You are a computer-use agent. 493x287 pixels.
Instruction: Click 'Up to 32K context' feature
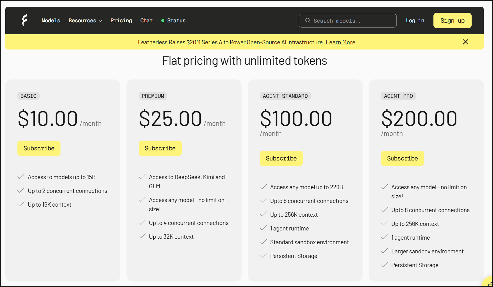171,237
